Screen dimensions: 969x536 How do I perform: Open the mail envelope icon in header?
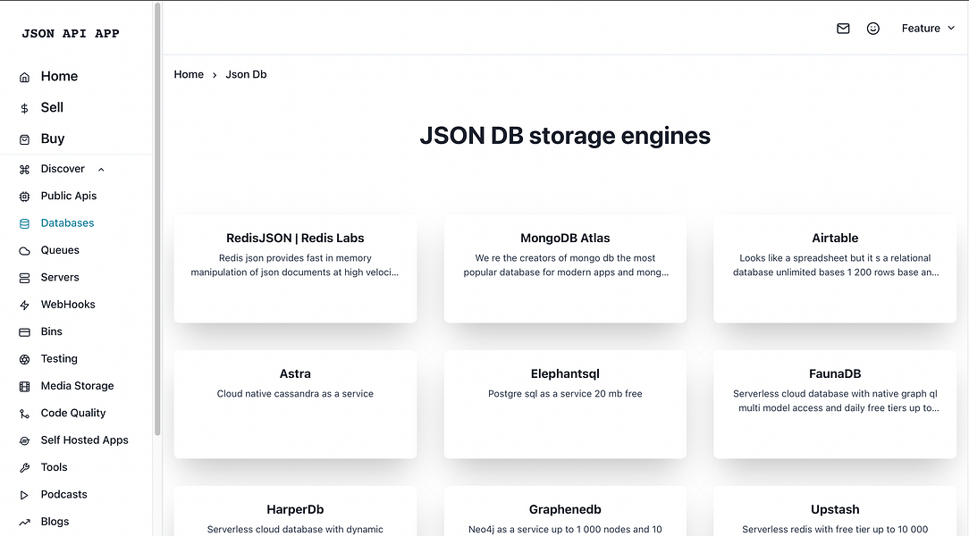(x=843, y=29)
